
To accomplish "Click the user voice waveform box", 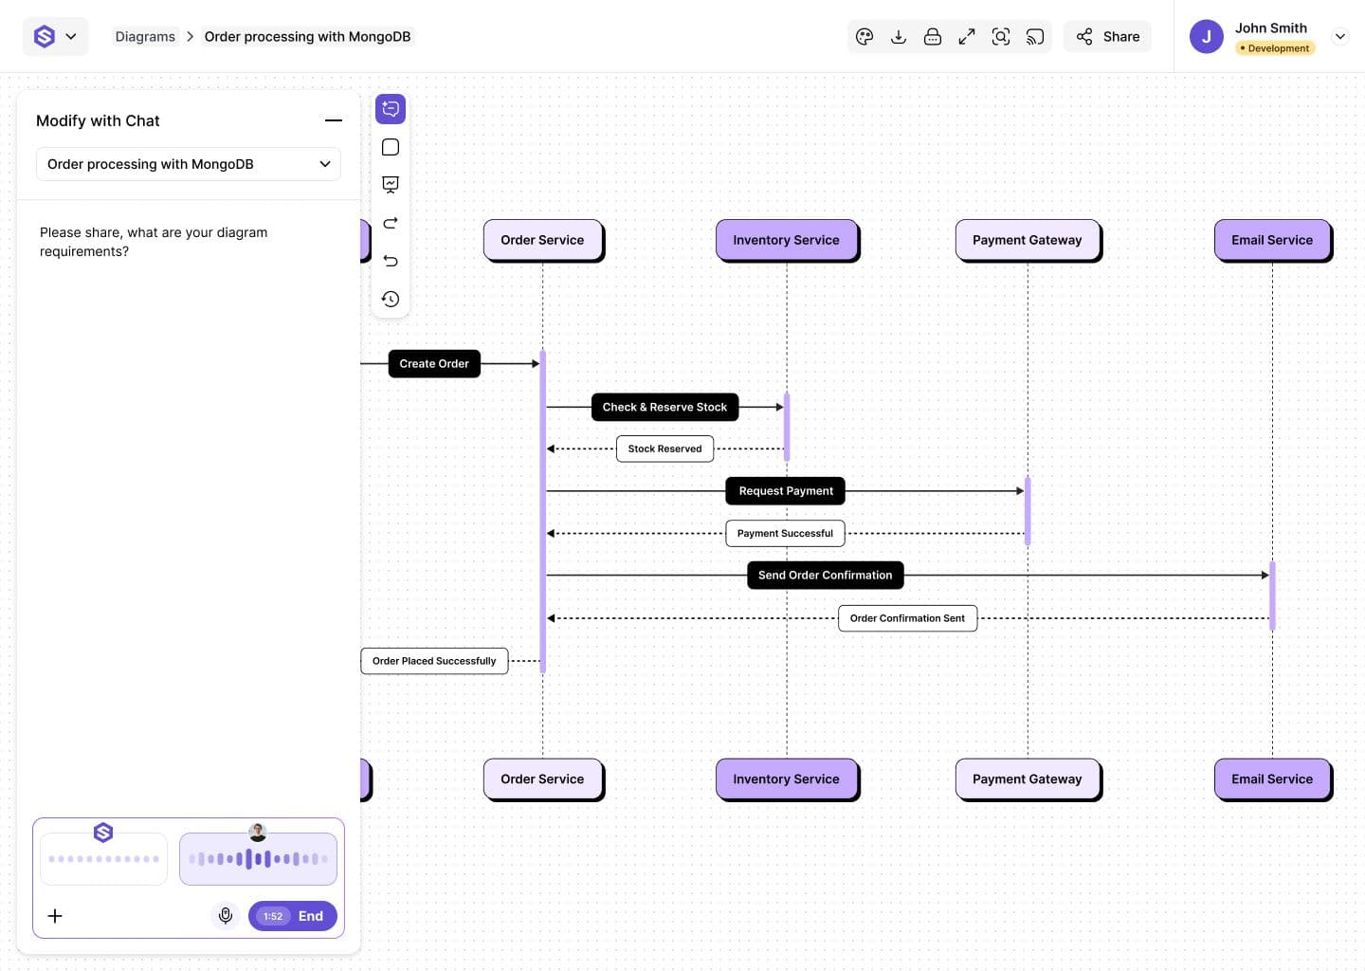I will tap(258, 859).
